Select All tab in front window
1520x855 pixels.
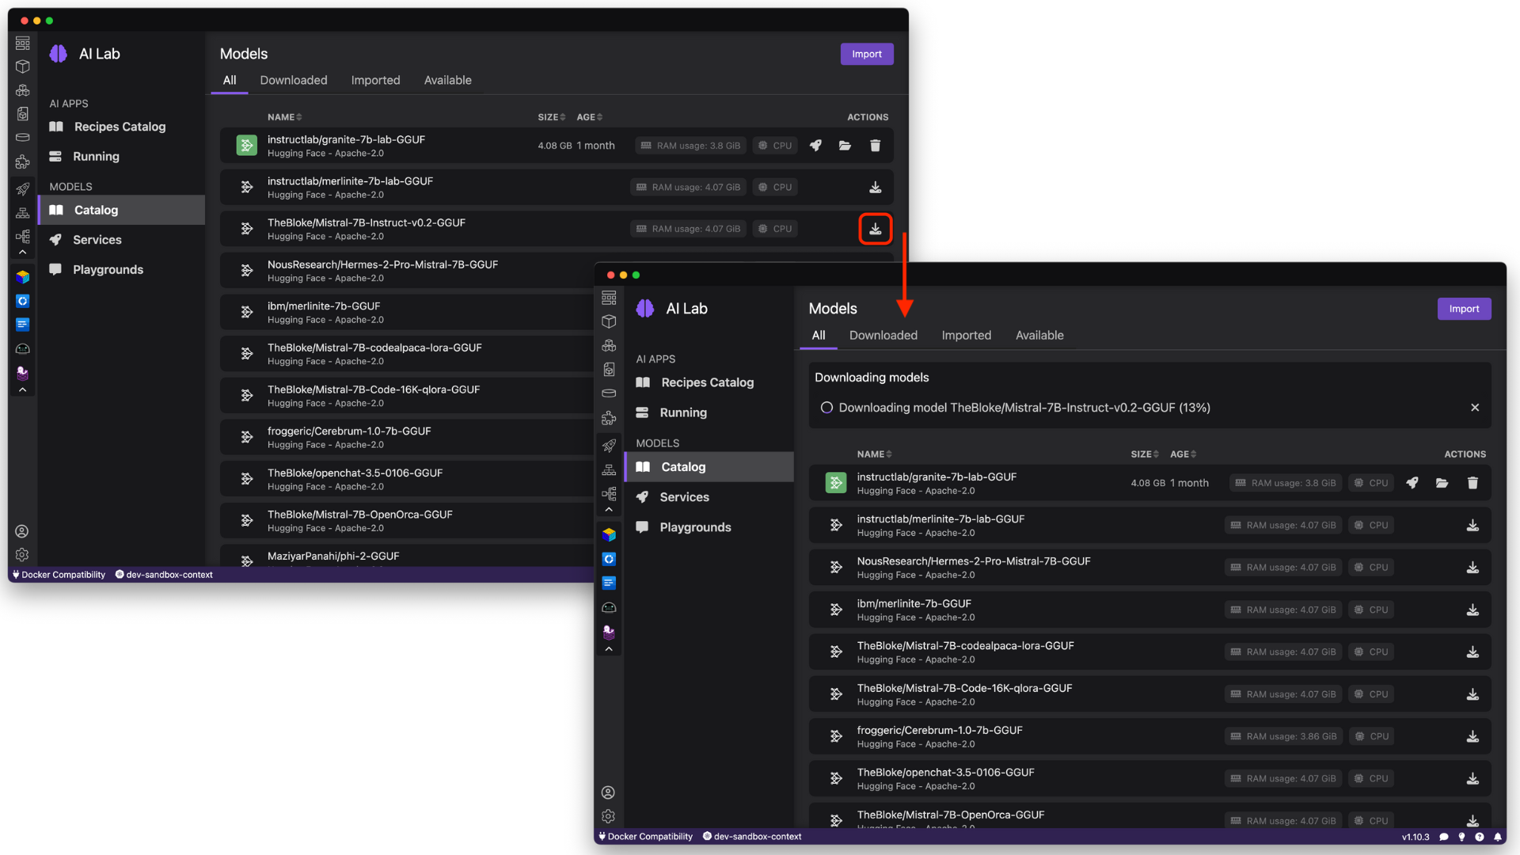[819, 336]
